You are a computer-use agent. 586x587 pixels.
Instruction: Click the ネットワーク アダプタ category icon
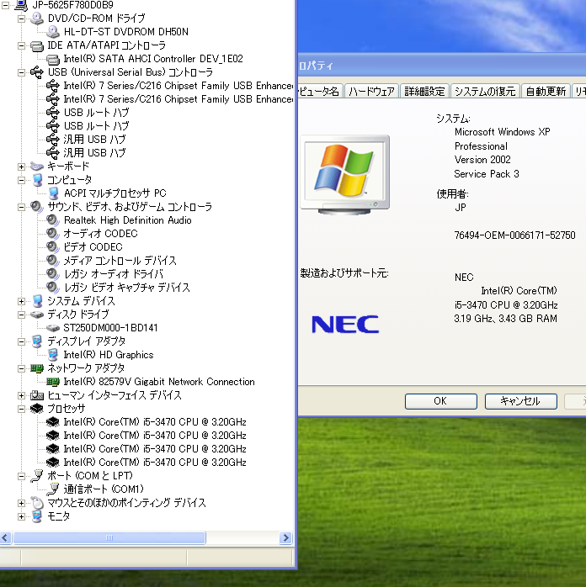coord(37,368)
